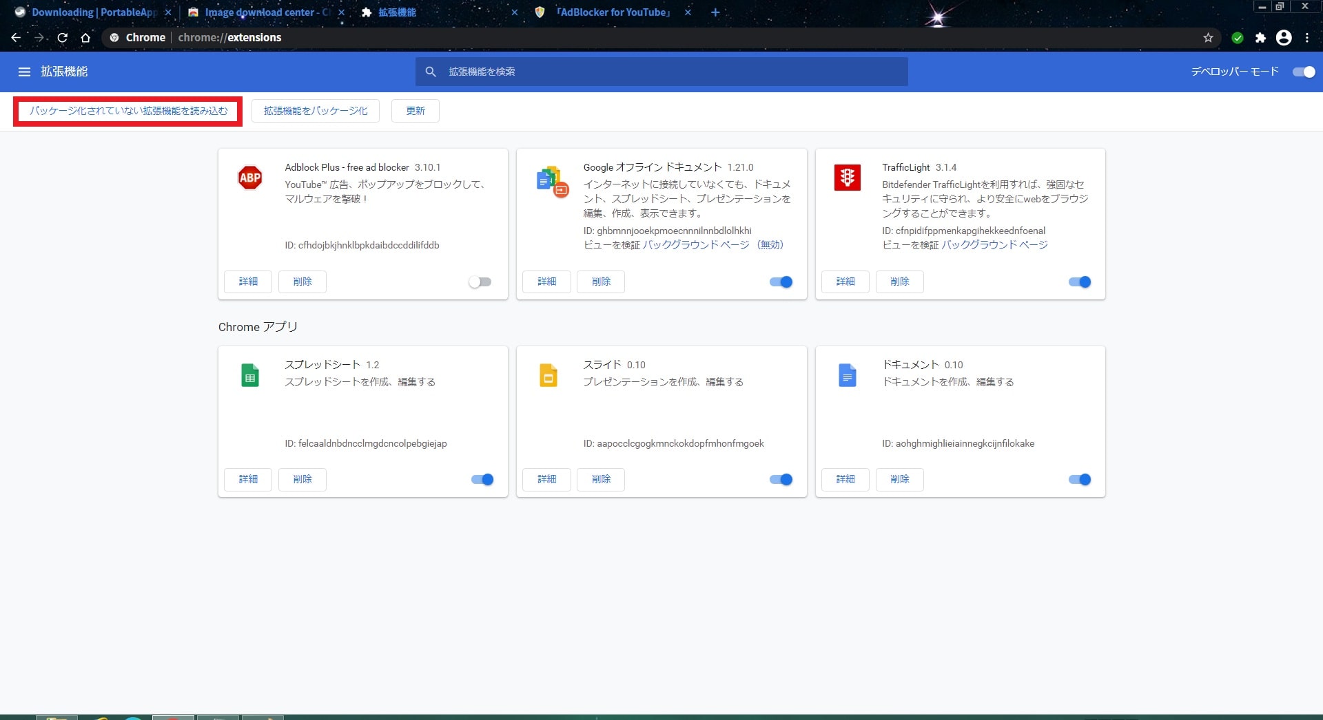This screenshot has width=1323, height=720.
Task: Open 詳細 for Google オフライン ドキュメント
Action: (546, 282)
